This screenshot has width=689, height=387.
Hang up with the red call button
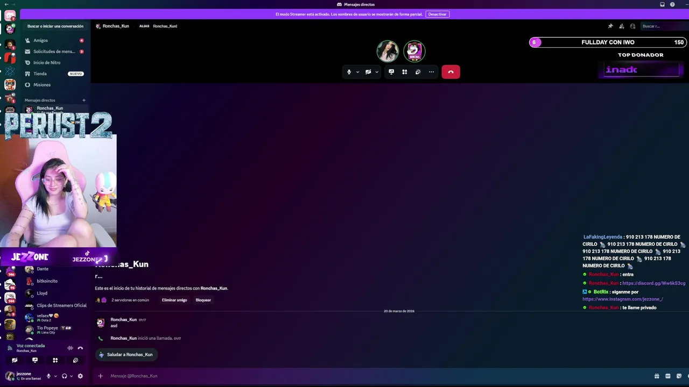[x=451, y=72]
